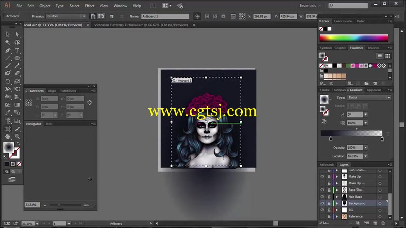
Task: Choose the Lasso tool
Action: (17, 42)
